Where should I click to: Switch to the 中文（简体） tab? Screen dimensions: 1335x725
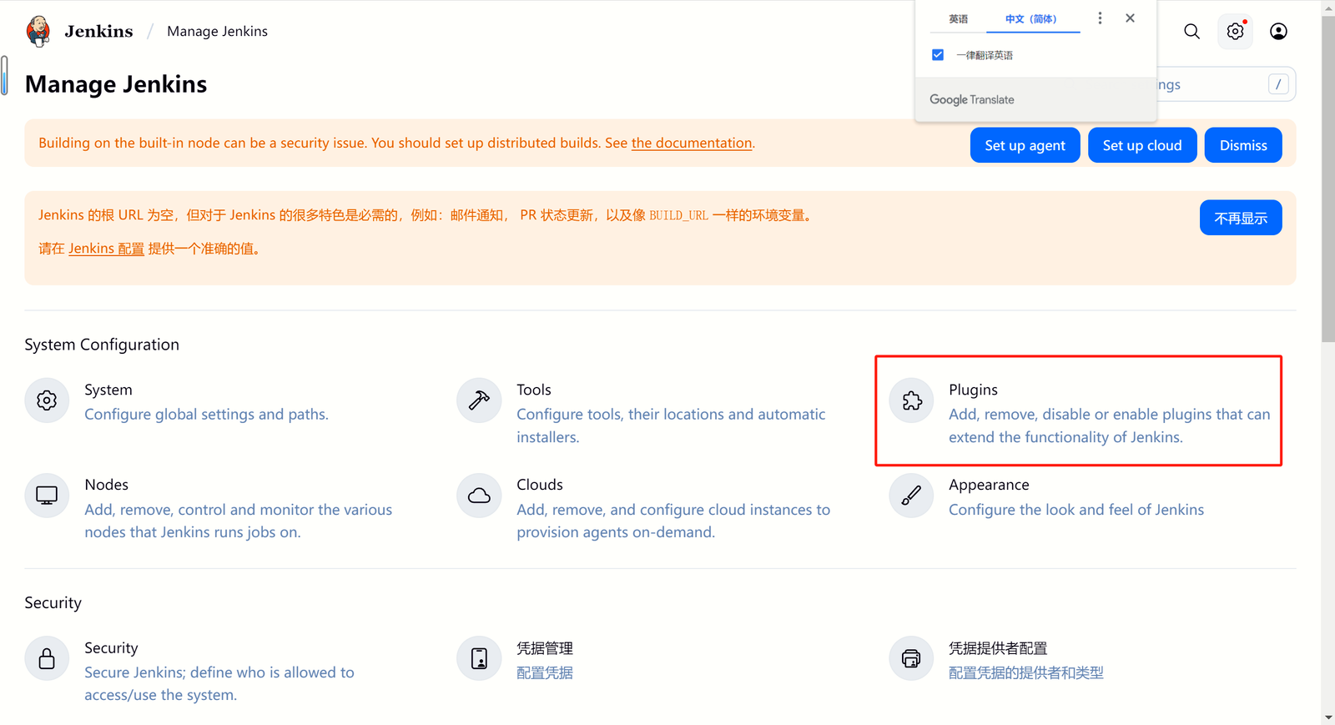pos(1031,18)
